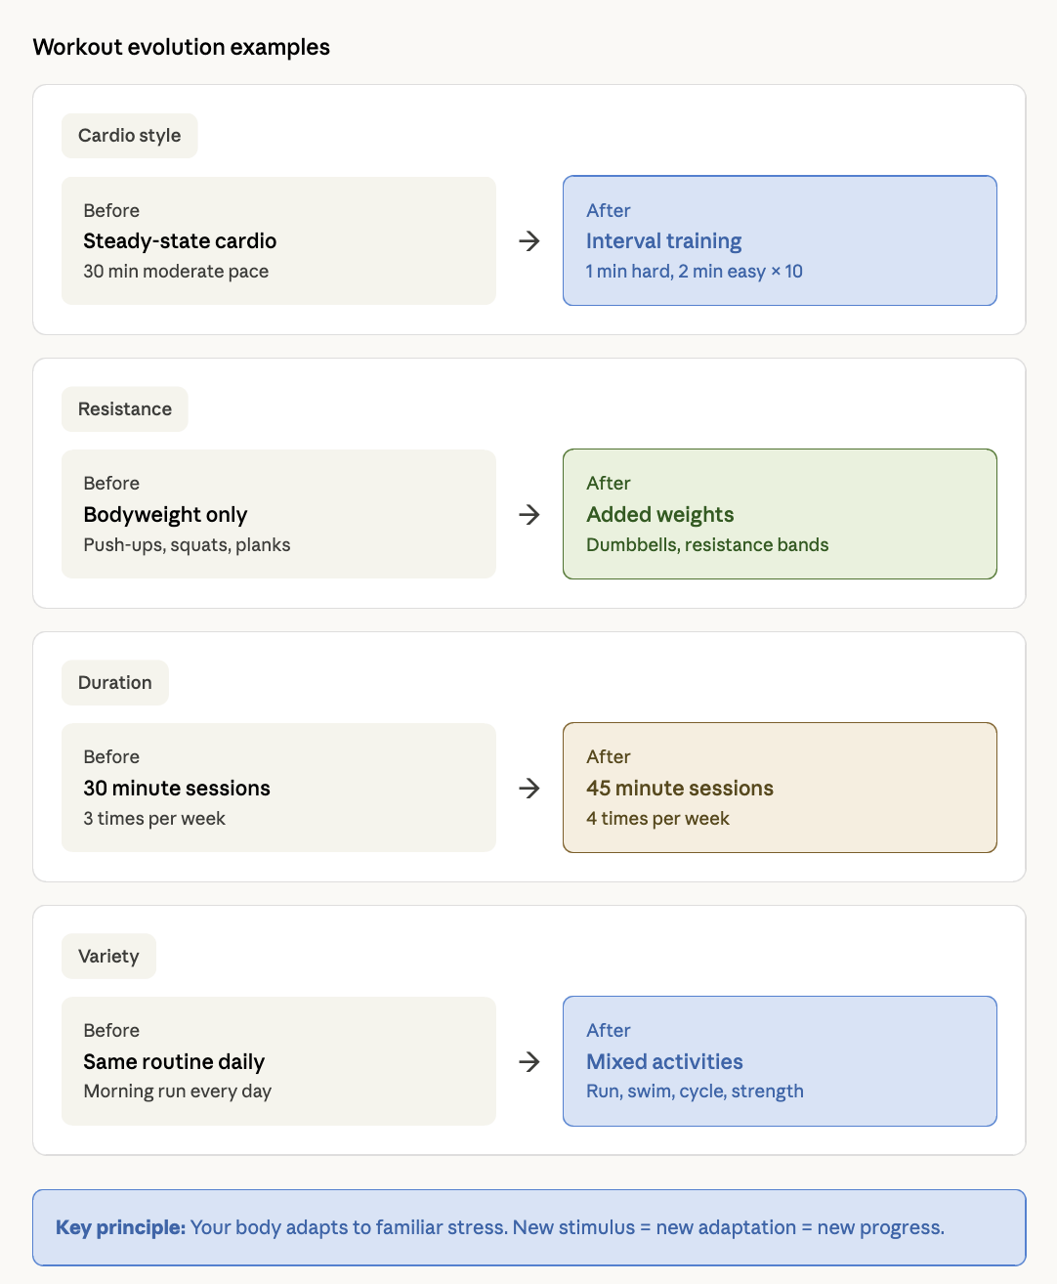The image size is (1057, 1284).
Task: Select the Resistance tag
Action: (125, 409)
